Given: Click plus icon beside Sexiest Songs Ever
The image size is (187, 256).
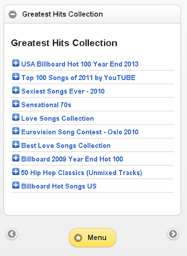Looking at the screenshot, I should (x=16, y=90).
